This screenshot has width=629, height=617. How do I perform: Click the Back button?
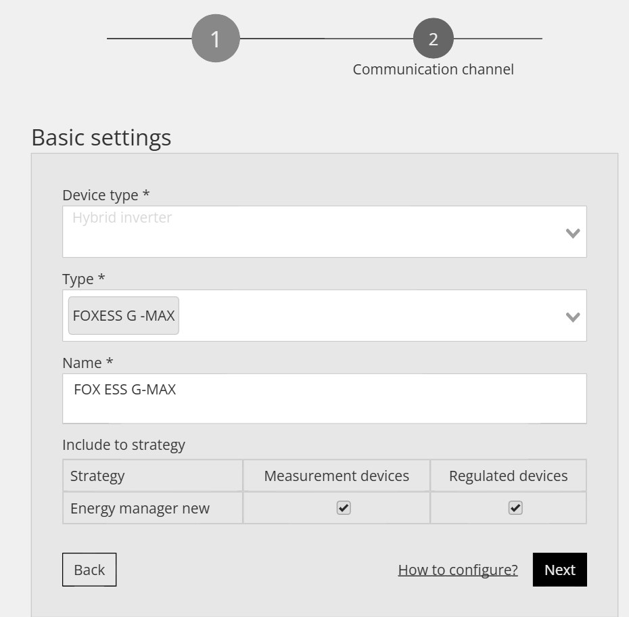tap(89, 570)
